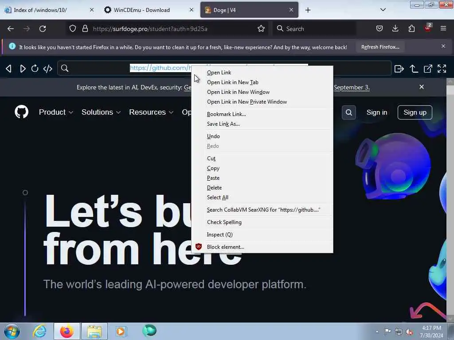Open the tracking protection shield icon

tap(73, 29)
